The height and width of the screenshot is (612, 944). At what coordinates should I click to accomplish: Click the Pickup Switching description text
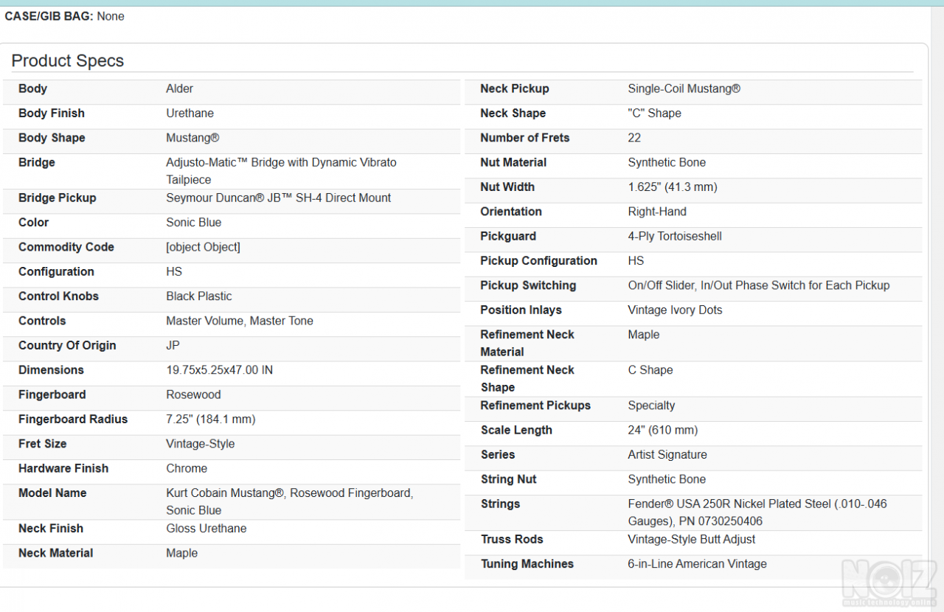[758, 286]
